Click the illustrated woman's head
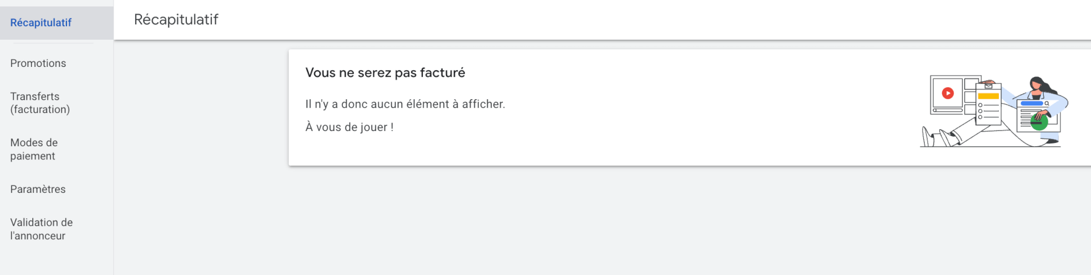The width and height of the screenshot is (1091, 275). (1036, 85)
